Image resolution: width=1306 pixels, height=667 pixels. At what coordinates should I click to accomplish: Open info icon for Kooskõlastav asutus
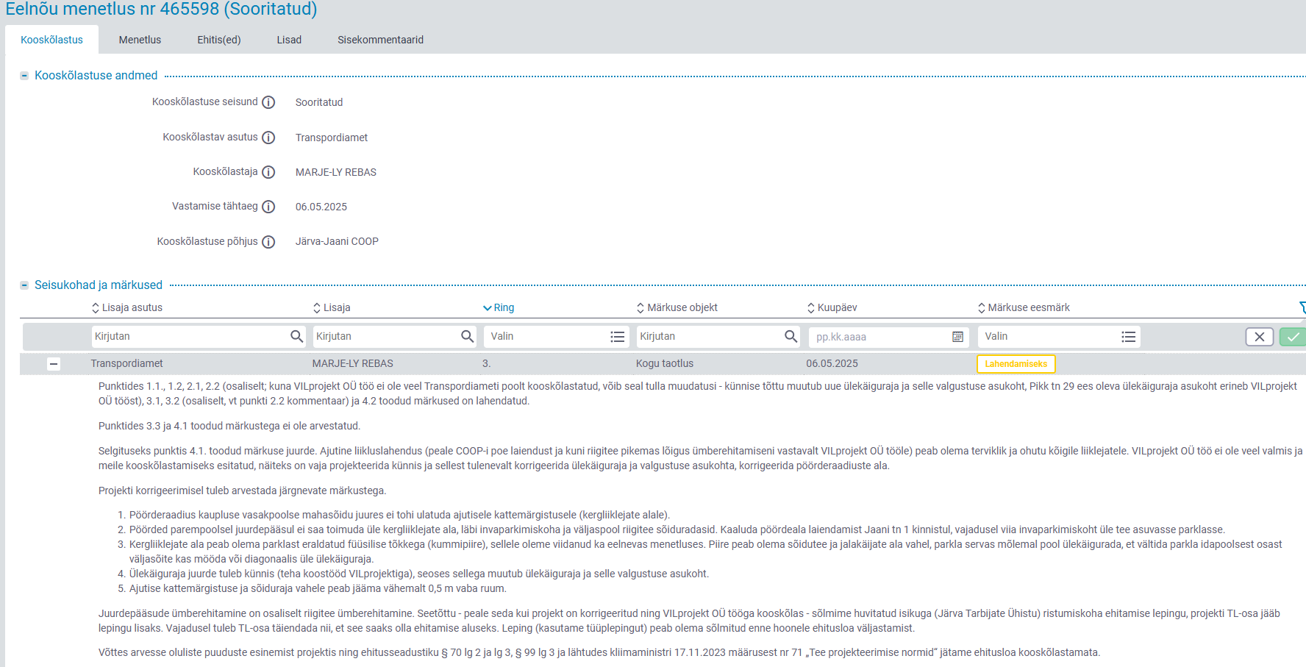[x=268, y=138]
